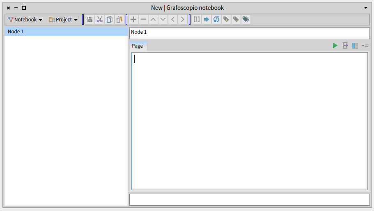Select Node 1 in the tree

pos(66,32)
